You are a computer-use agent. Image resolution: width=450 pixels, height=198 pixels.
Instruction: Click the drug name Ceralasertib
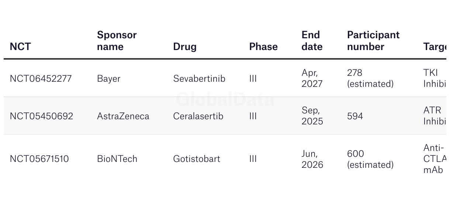pyautogui.click(x=198, y=116)
